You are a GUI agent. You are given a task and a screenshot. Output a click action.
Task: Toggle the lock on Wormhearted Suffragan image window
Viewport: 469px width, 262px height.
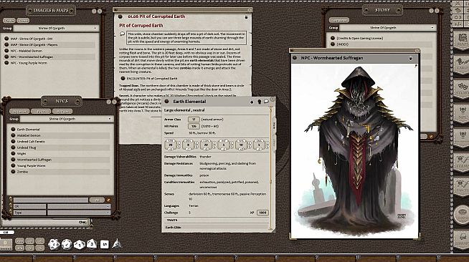tap(410, 58)
